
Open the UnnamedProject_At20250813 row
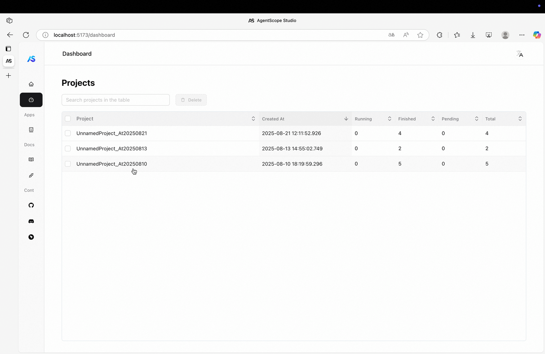[294, 149]
